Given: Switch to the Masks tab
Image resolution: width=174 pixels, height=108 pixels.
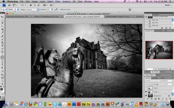Looking at the screenshot, I should (158, 75).
